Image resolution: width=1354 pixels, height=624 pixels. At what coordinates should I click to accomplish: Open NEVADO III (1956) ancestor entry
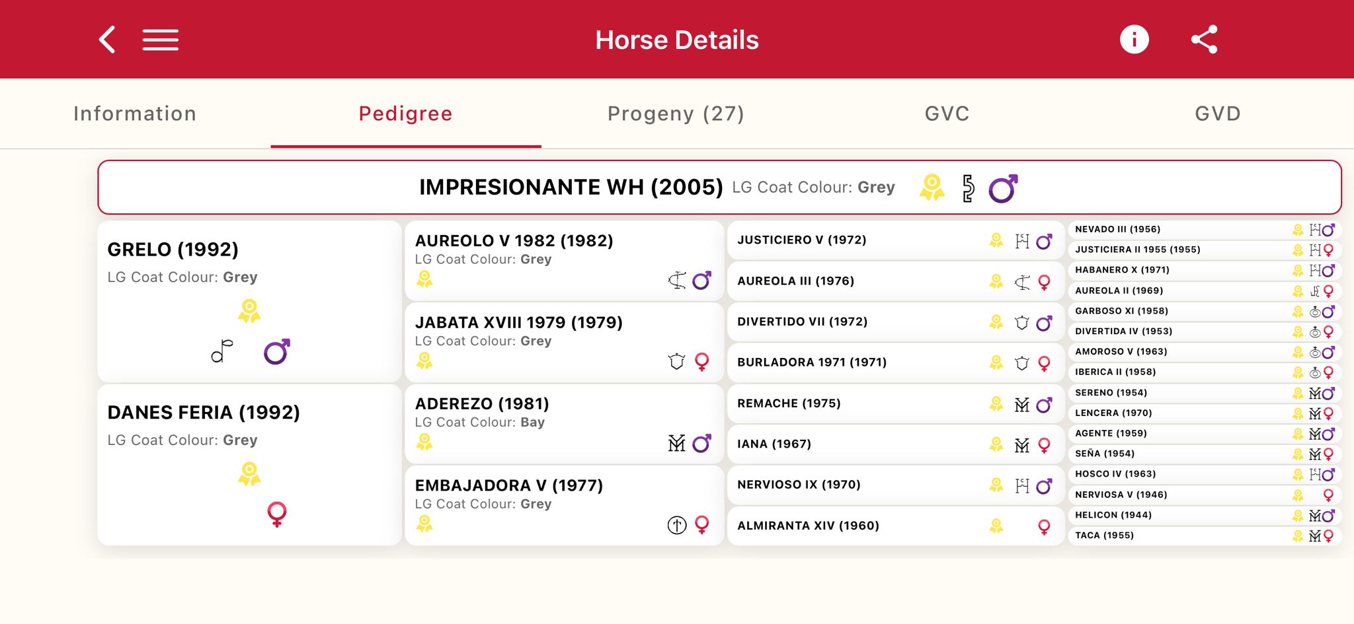tap(1117, 230)
